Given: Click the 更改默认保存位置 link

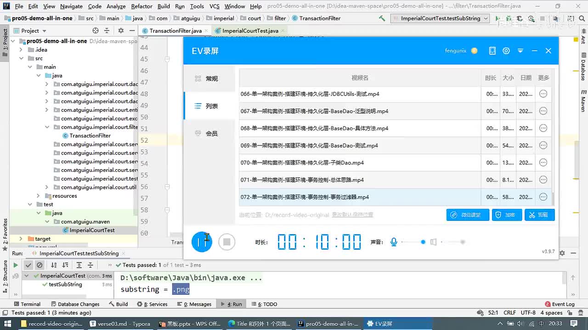Looking at the screenshot, I should [x=352, y=215].
